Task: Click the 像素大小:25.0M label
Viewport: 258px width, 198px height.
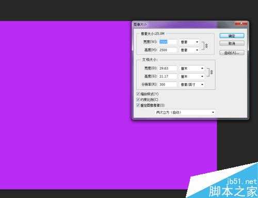Action: (153, 34)
